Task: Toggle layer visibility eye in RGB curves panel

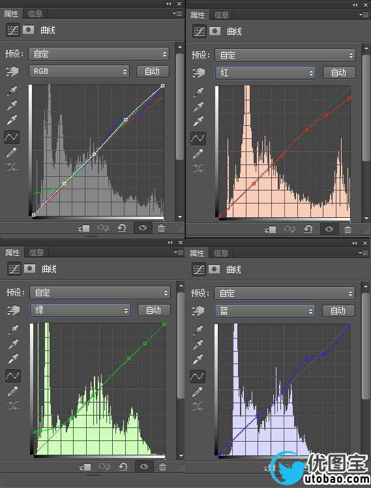Action: point(143,228)
